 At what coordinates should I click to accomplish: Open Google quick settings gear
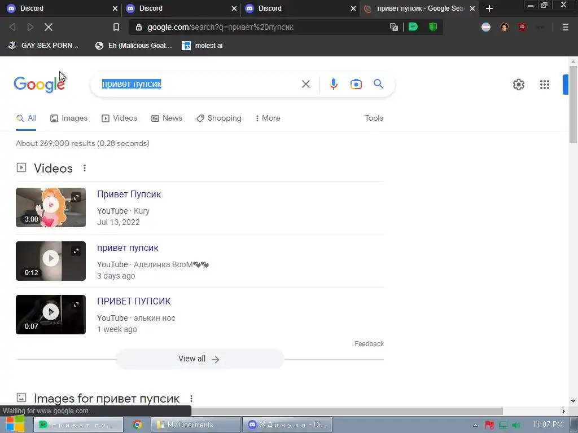(x=519, y=85)
